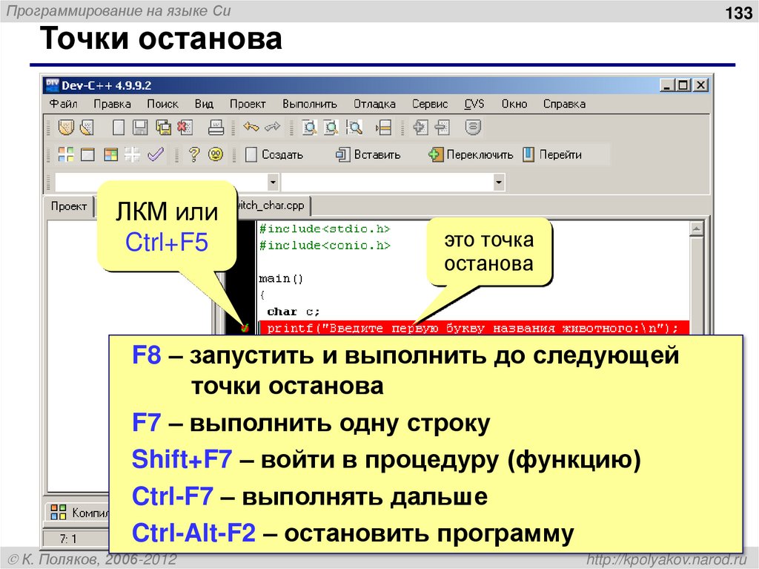Open the Сервис menu
Viewport: 759px width, 569px height.
[x=430, y=104]
